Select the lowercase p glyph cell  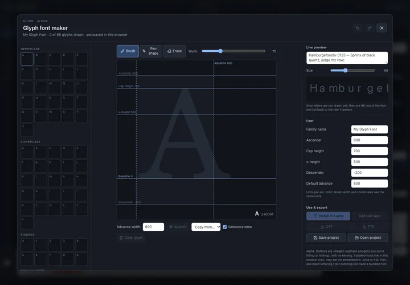(x=27, y=194)
